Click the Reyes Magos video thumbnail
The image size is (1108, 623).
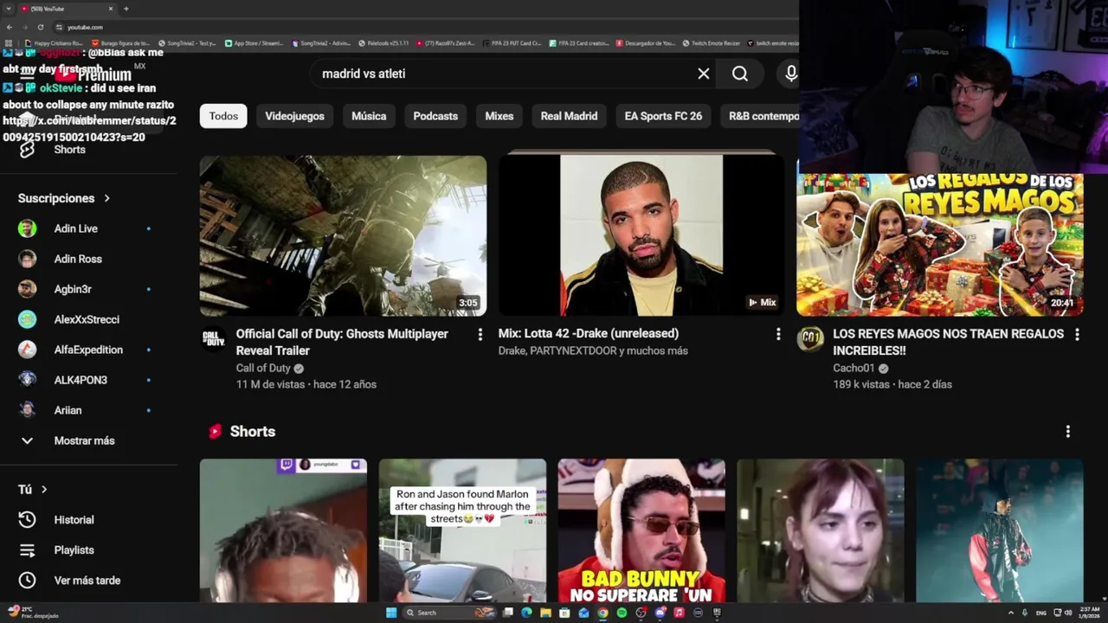(940, 245)
